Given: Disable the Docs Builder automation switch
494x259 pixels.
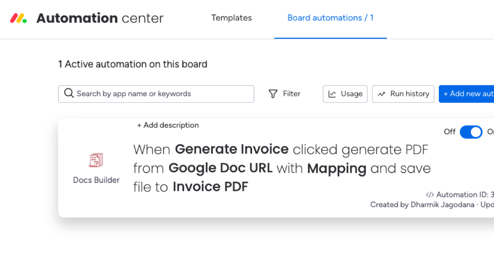Looking at the screenshot, I should (x=471, y=132).
